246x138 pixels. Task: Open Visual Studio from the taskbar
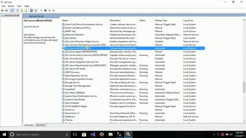[x=93, y=135]
